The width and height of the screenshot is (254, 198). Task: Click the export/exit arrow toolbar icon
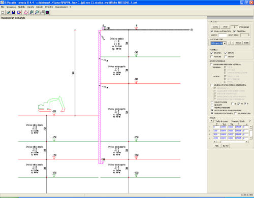(19, 12)
